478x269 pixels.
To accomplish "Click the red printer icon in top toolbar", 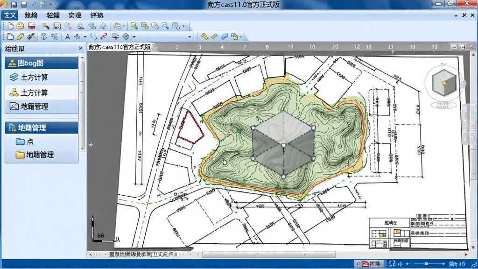I will tap(31, 26).
